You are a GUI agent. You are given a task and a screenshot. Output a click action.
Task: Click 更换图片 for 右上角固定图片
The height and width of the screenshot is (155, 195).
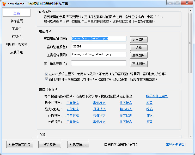pos(139,64)
